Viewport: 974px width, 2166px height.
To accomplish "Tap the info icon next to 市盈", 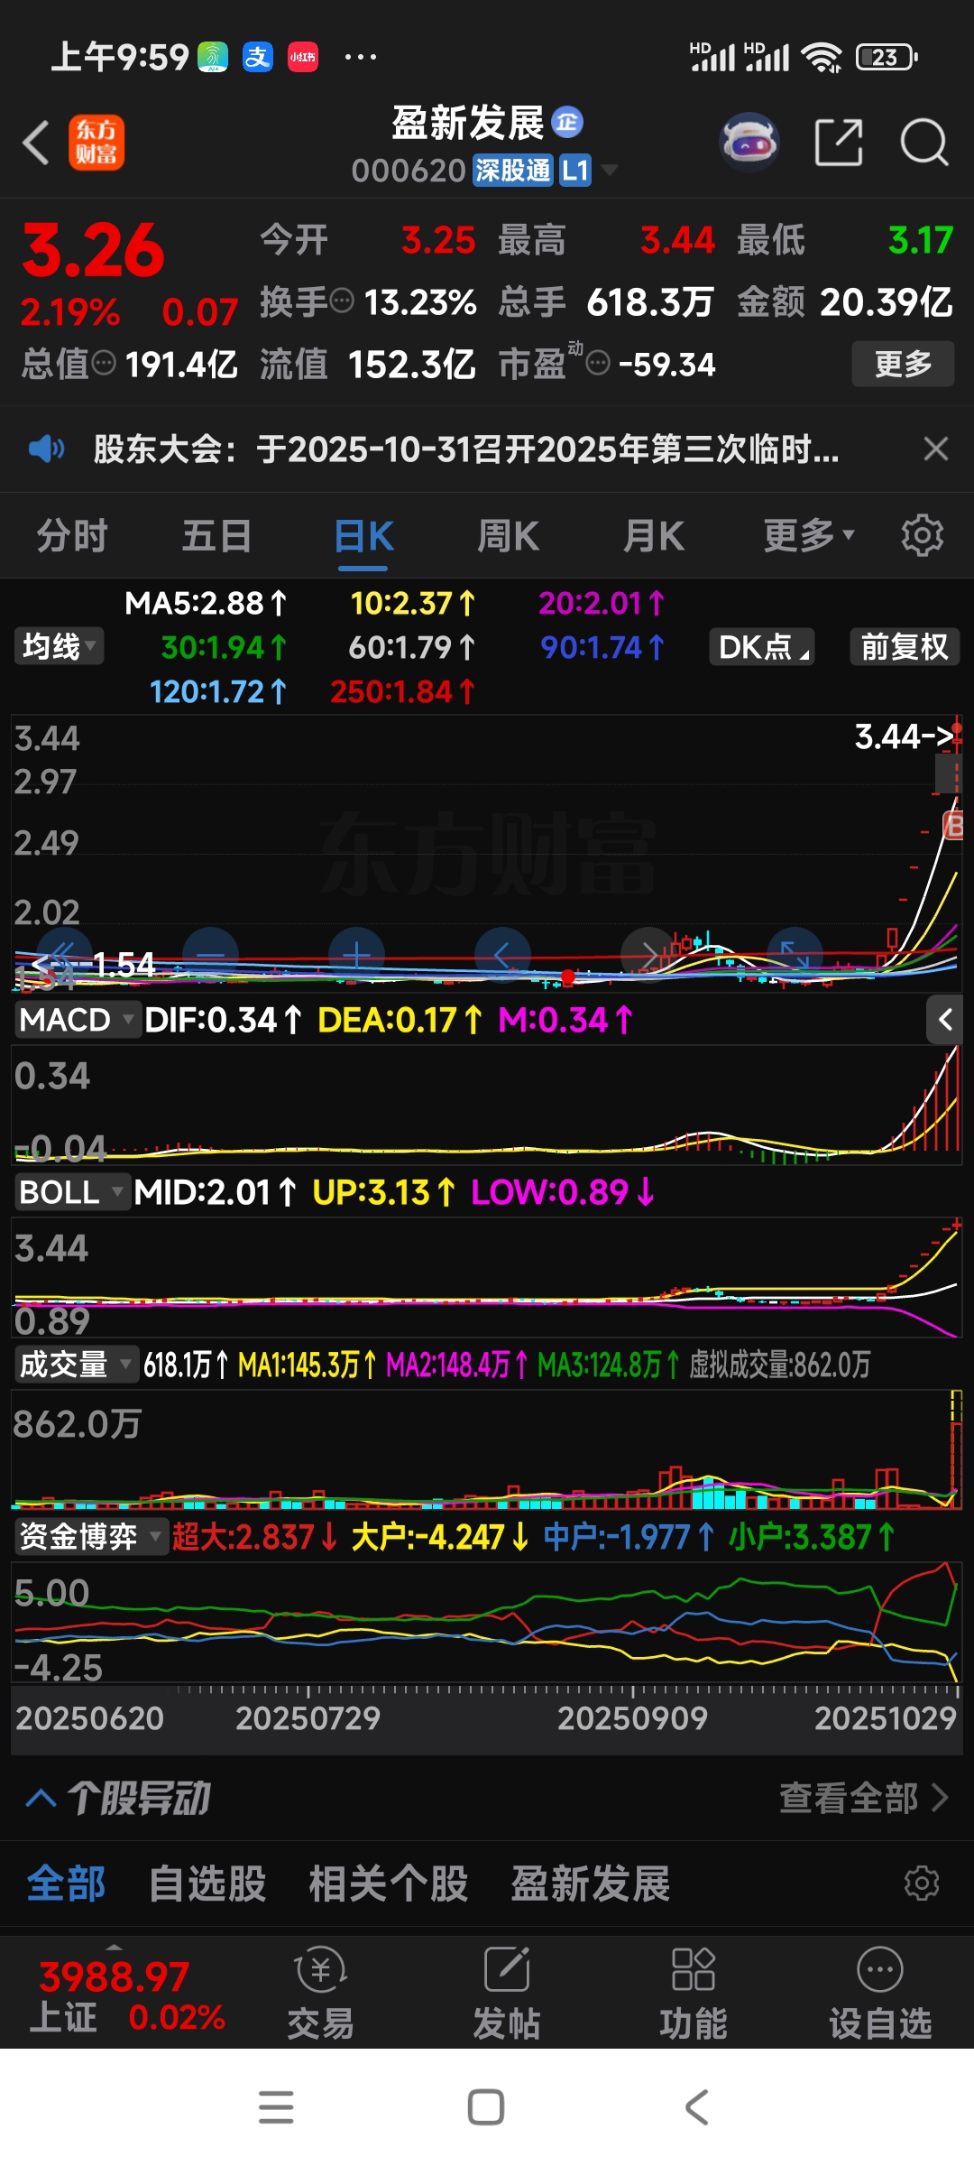I will [598, 363].
